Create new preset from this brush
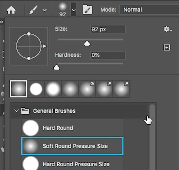 pos(167,47)
